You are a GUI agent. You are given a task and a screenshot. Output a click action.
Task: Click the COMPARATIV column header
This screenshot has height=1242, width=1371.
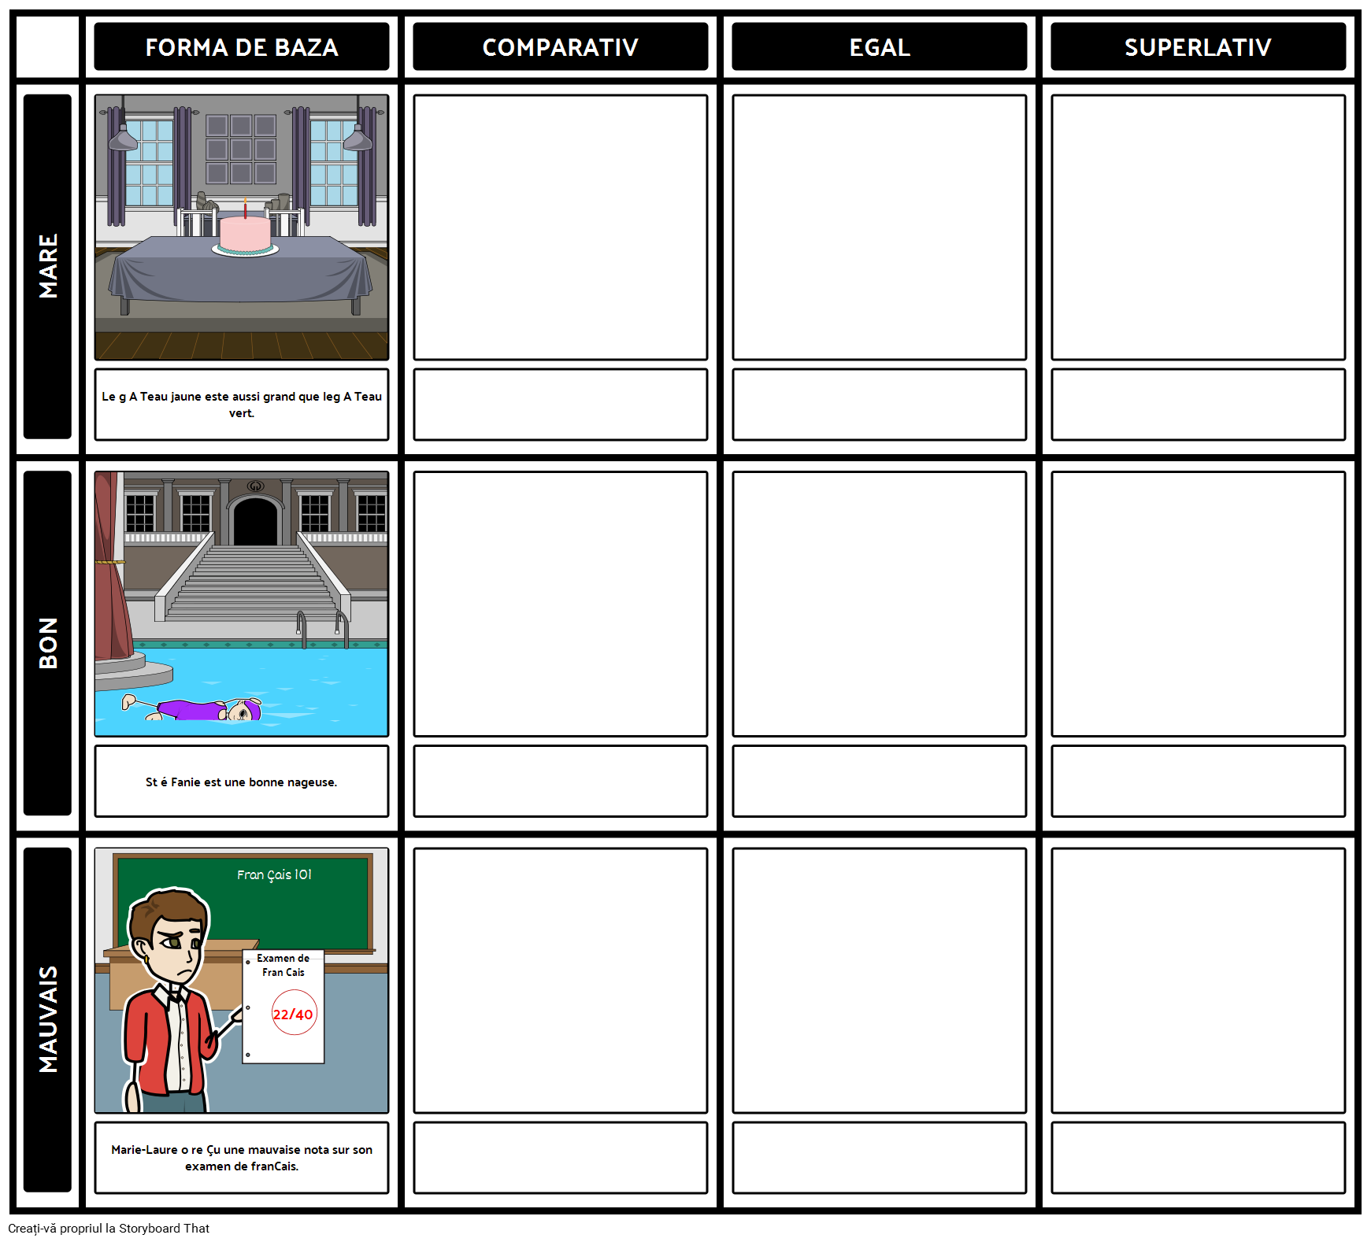tap(561, 47)
